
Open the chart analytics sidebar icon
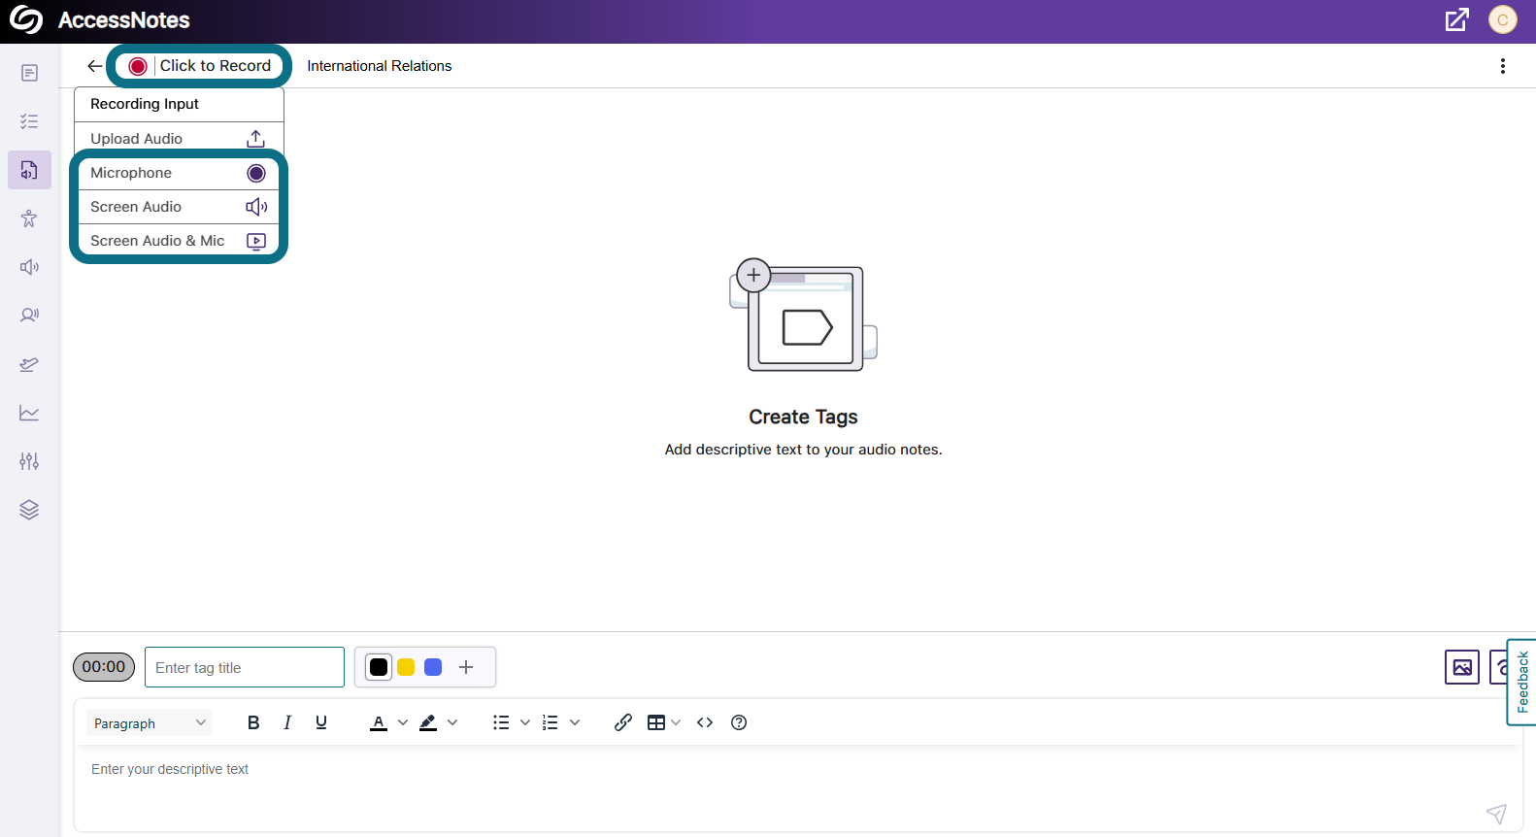[29, 413]
